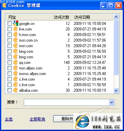Enable the h.msn.com checkbox

(x=9, y=35)
